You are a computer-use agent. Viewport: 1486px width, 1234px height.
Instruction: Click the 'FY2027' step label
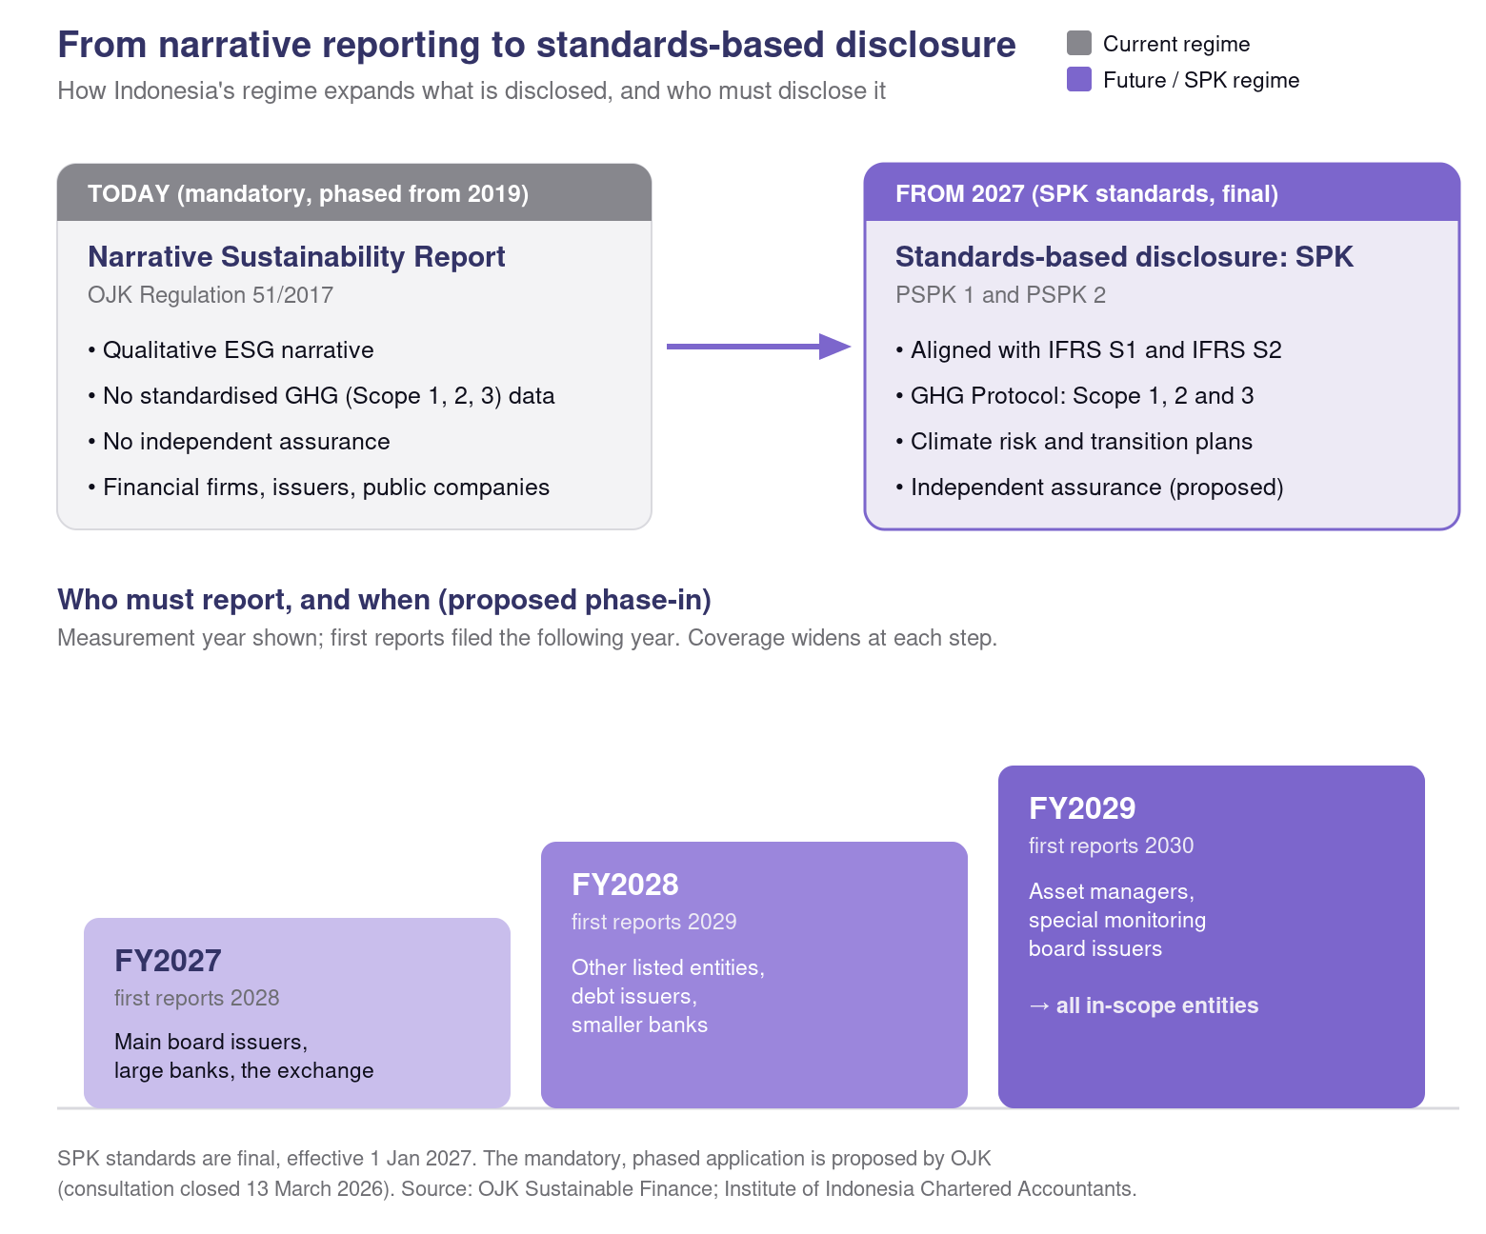[168, 961]
